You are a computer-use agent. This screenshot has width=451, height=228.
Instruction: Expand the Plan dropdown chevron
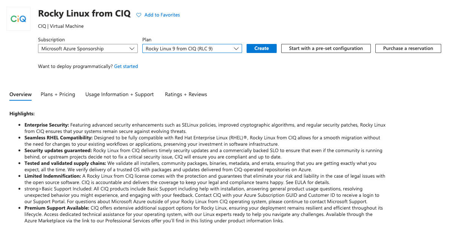coord(236,48)
